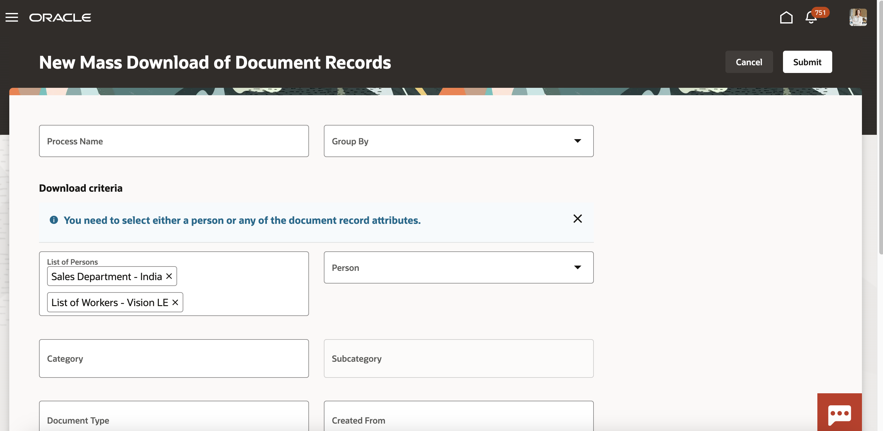The width and height of the screenshot is (883, 431).
Task: Expand the Person dropdown arrow
Action: (577, 267)
